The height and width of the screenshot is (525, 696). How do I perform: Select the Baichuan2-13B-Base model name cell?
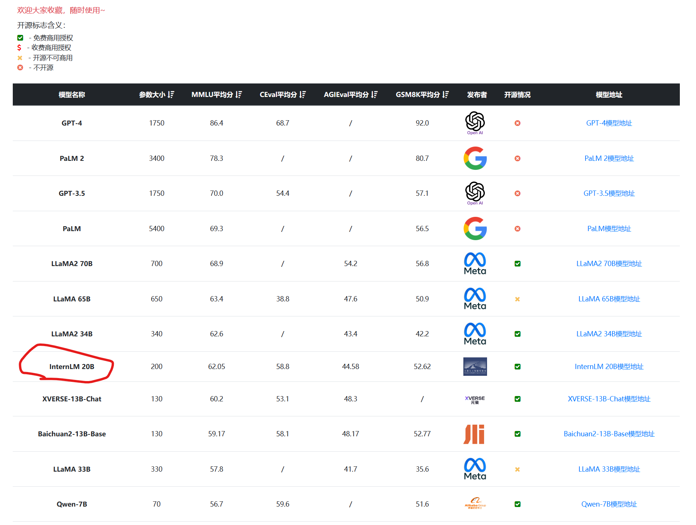coord(72,434)
